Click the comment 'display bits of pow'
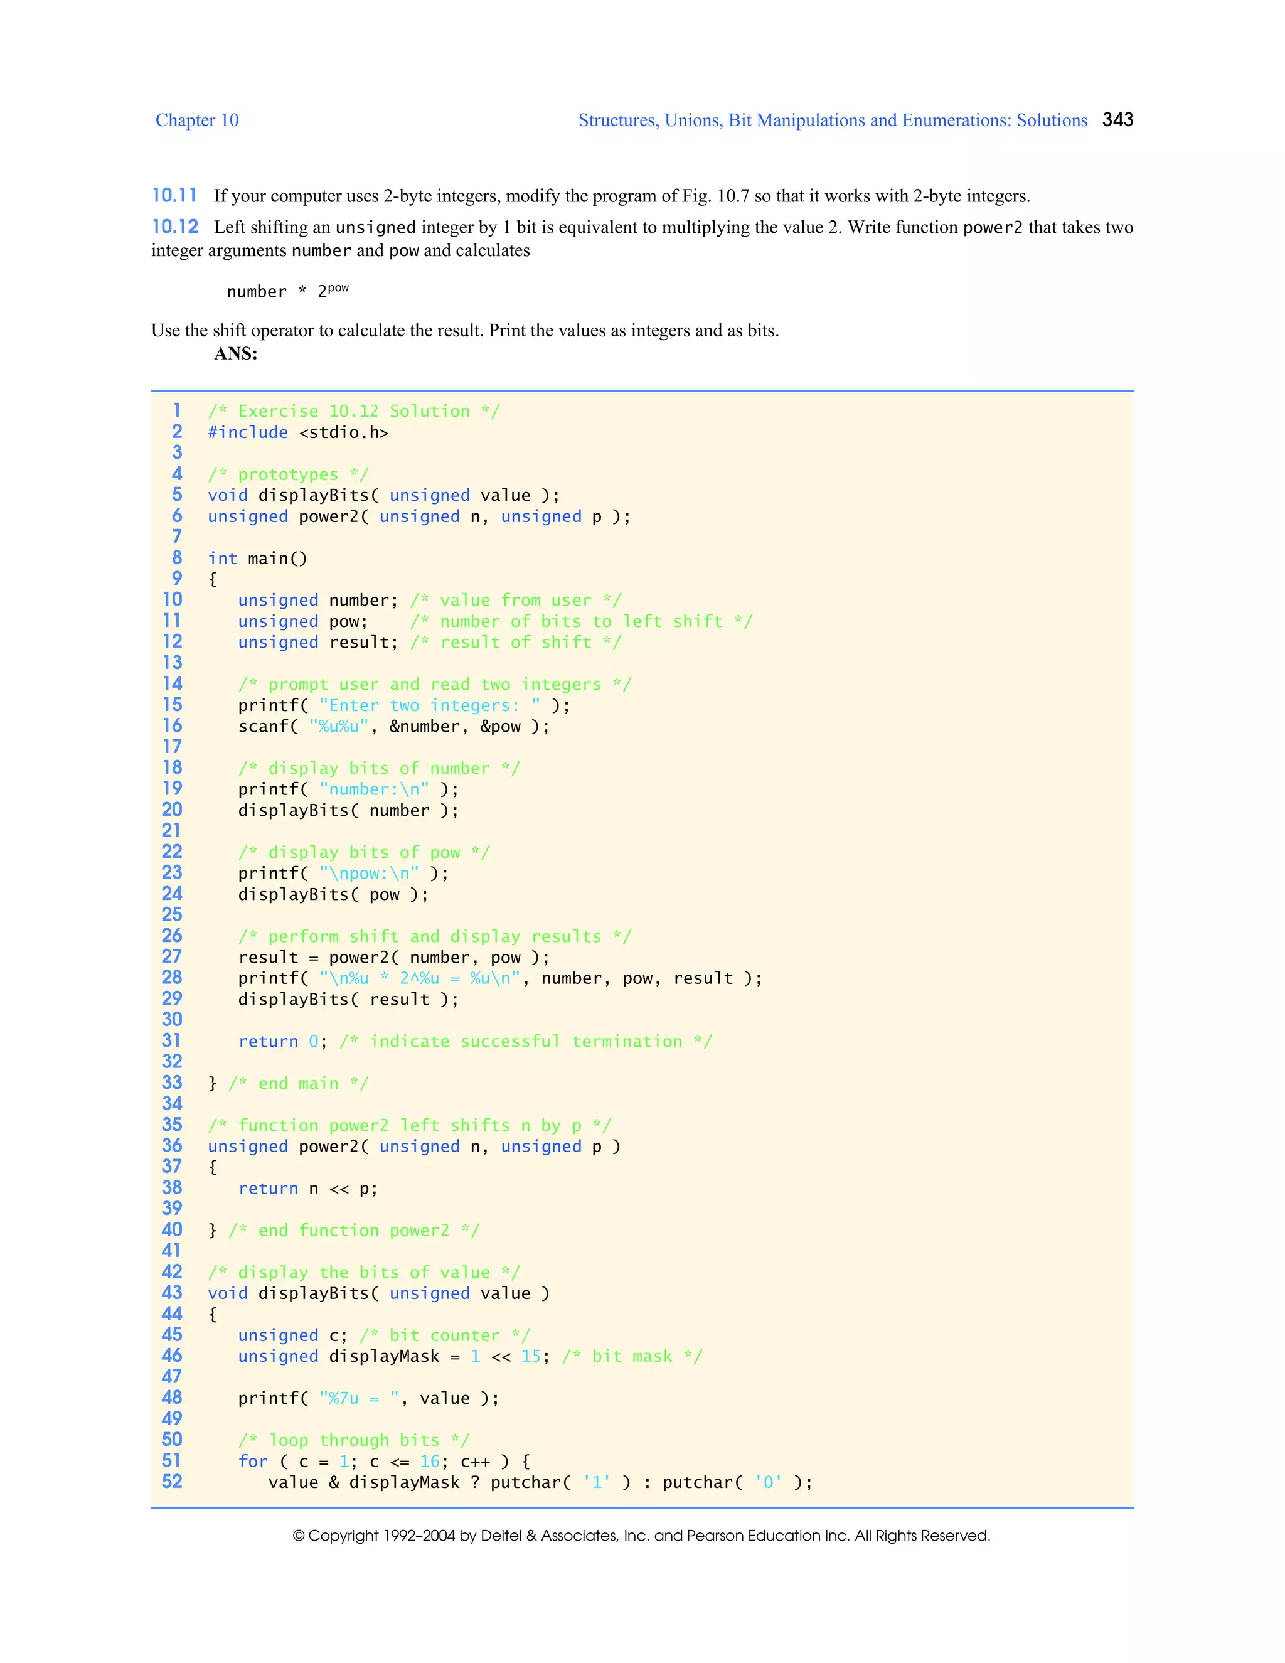 click(364, 853)
